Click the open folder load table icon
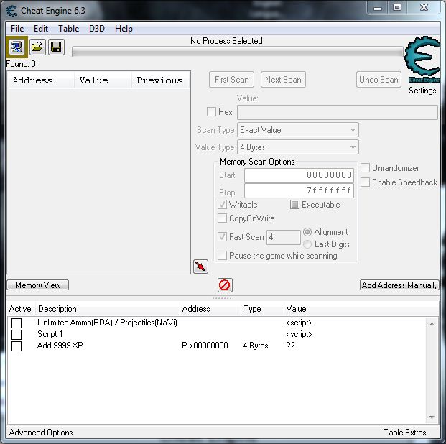This screenshot has width=446, height=444. (x=37, y=47)
